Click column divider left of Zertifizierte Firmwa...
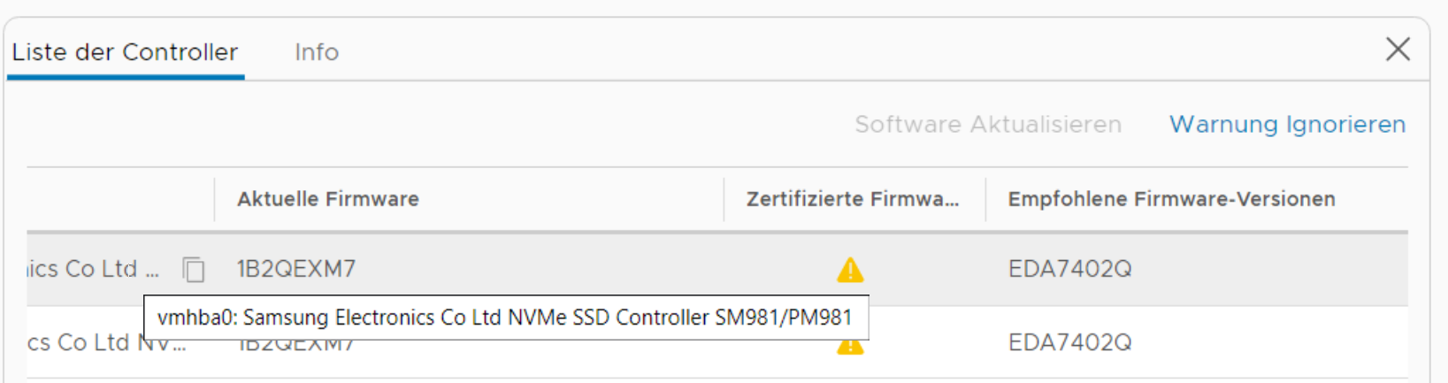The width and height of the screenshot is (1448, 383). (724, 199)
